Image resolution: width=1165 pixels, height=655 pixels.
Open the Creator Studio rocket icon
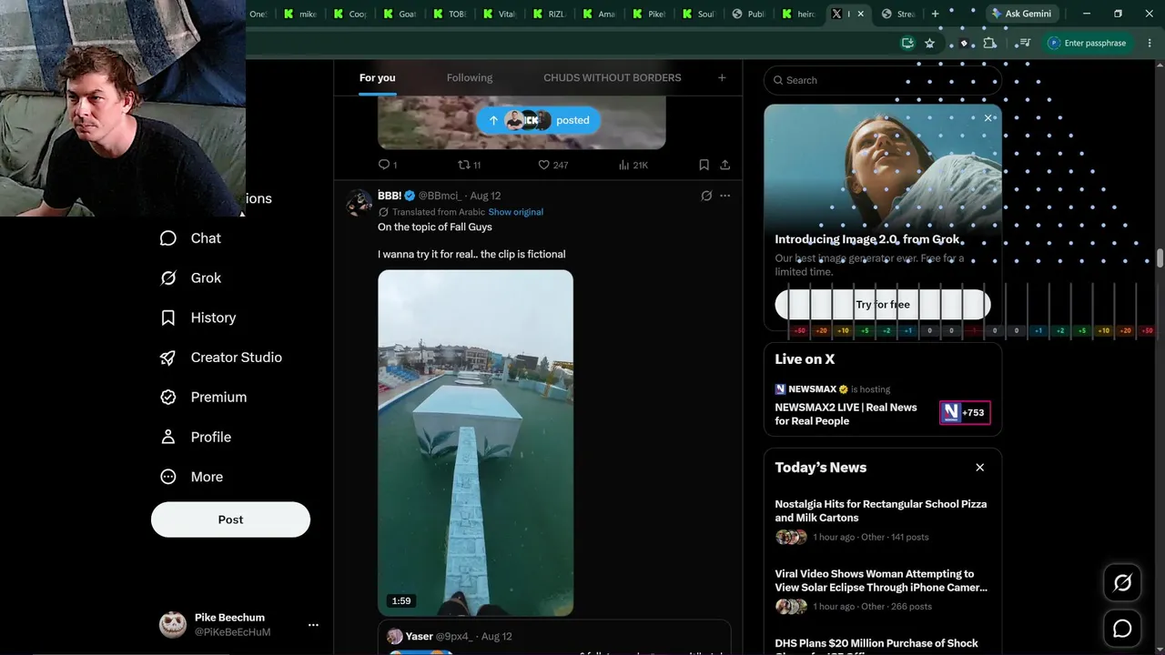(x=168, y=358)
